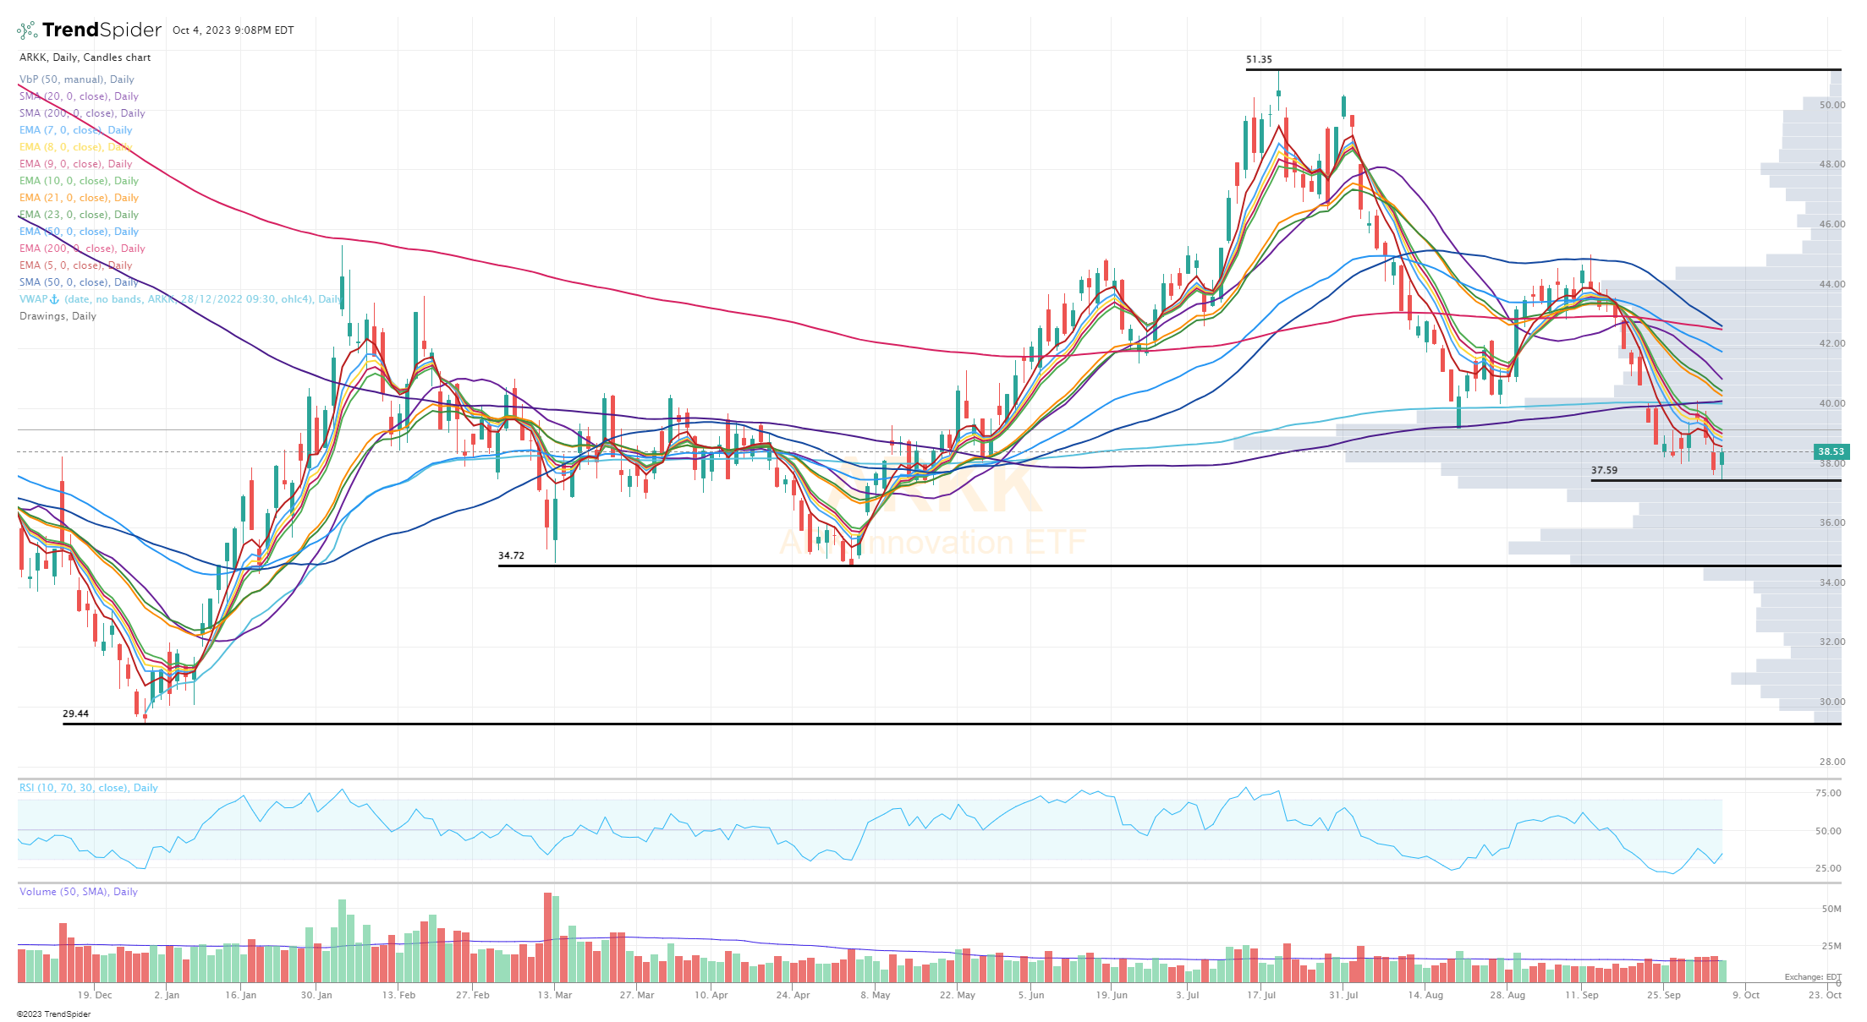Select 'EMA (200, 0, close), Daily' legend entry

(x=82, y=249)
